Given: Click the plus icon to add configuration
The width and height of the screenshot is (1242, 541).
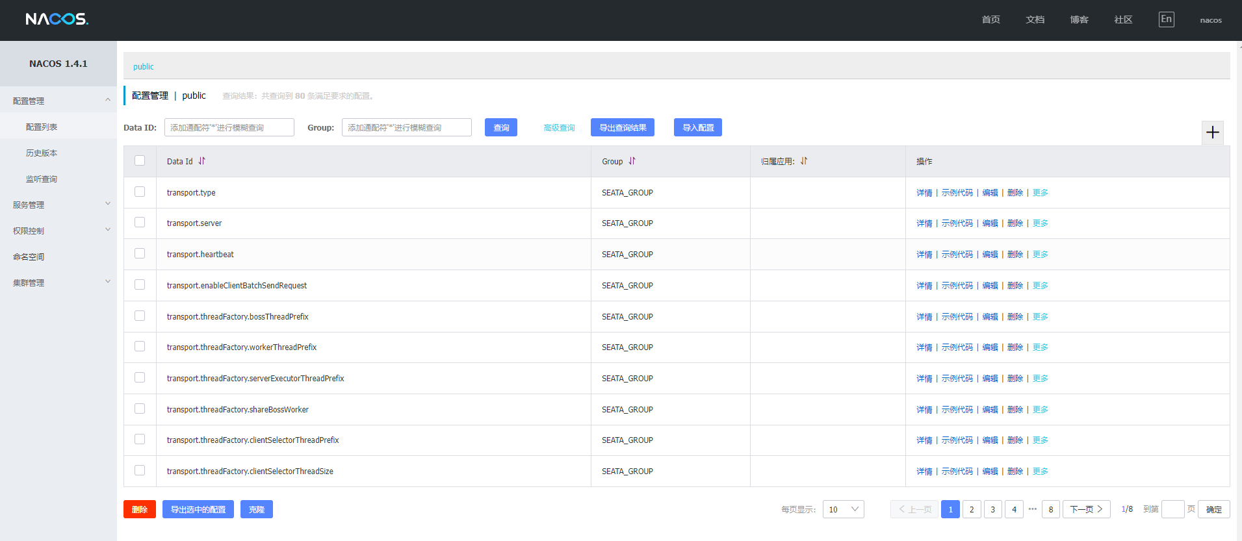Looking at the screenshot, I should [1212, 132].
